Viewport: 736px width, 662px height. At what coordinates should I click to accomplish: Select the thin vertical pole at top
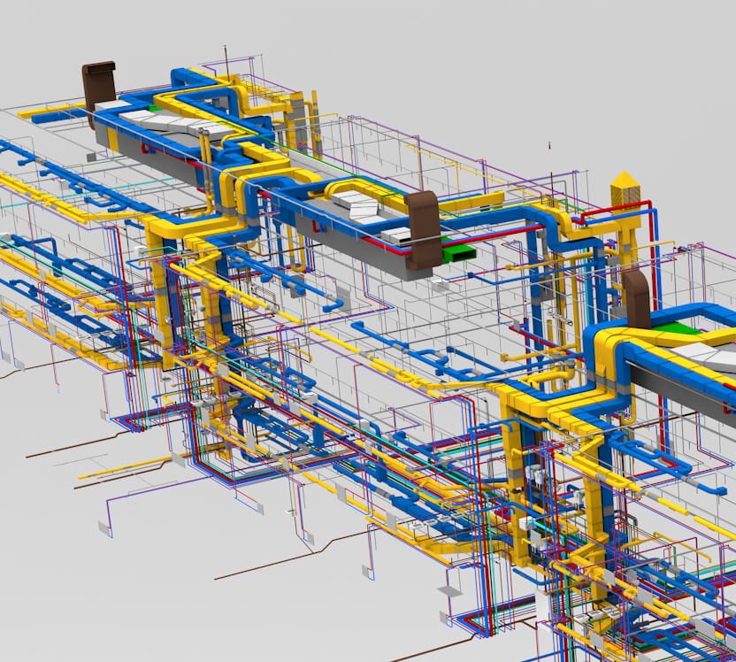227,64
